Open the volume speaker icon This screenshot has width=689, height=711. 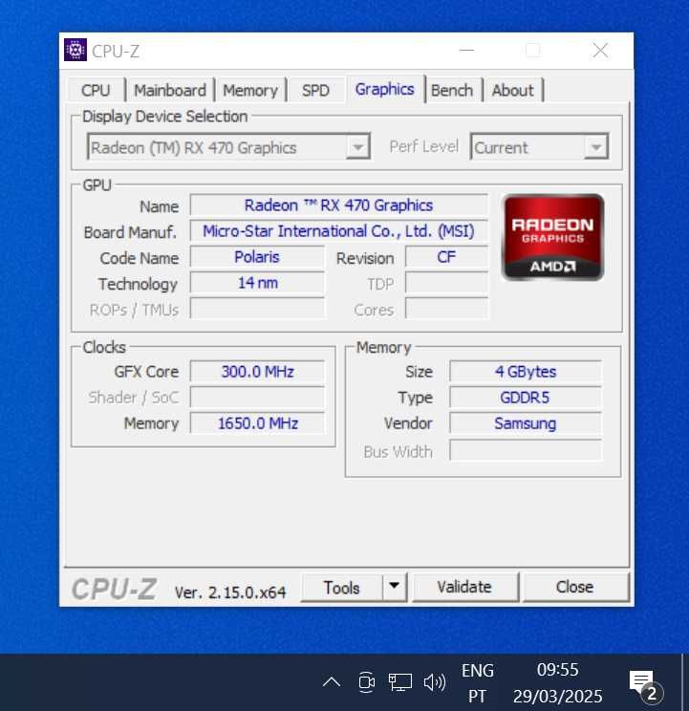point(434,682)
